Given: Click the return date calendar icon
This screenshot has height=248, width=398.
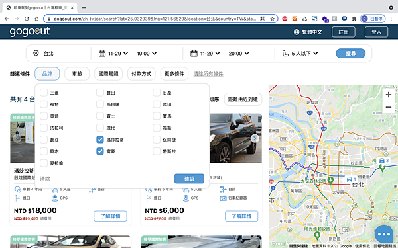Looking at the screenshot, I should (x=194, y=53).
